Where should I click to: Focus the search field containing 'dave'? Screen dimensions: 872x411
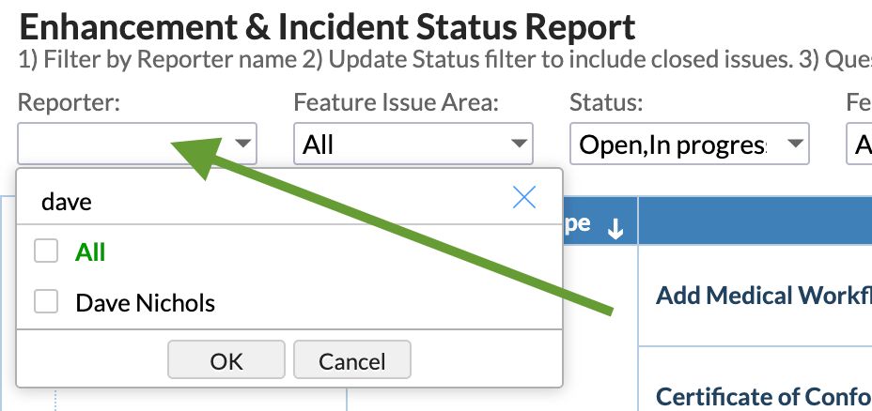coord(263,201)
